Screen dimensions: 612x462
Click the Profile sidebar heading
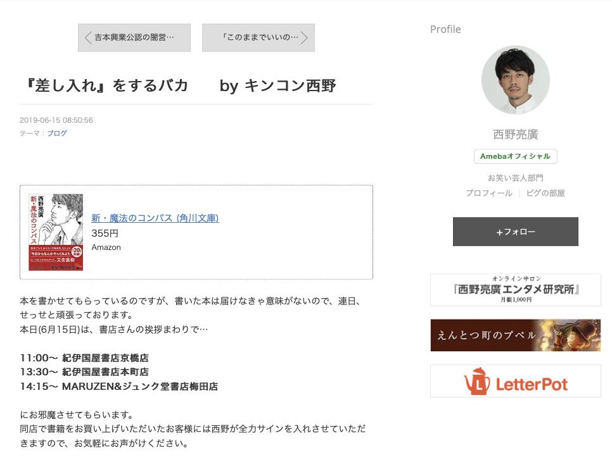click(x=445, y=29)
